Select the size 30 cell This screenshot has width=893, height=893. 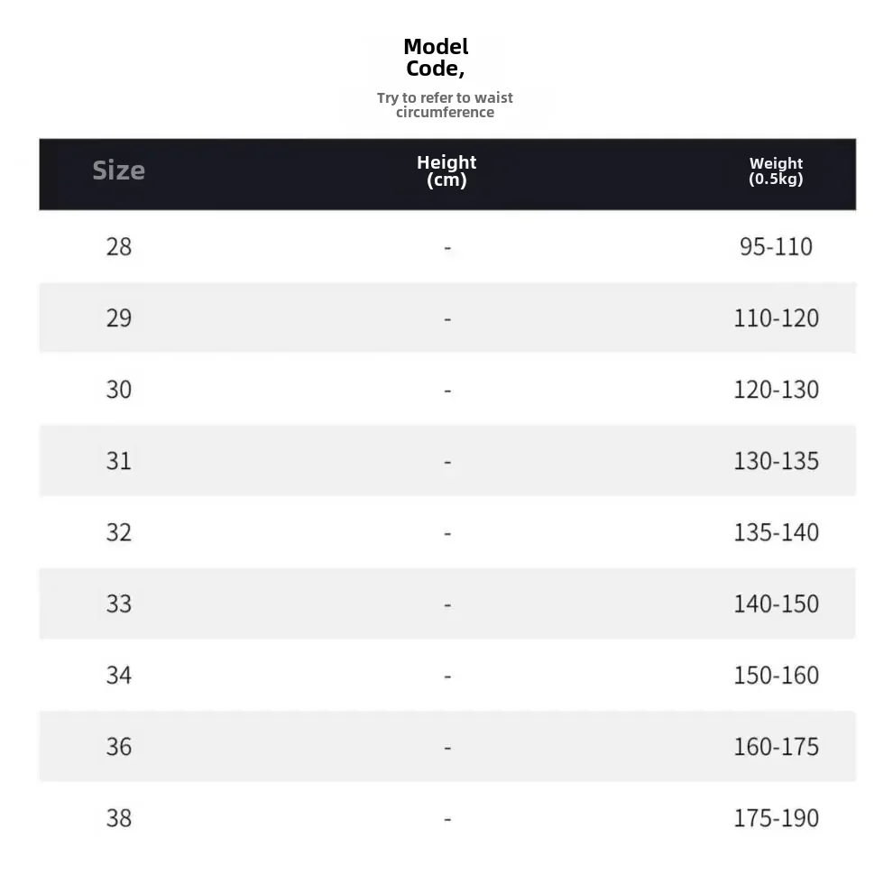[x=119, y=389]
